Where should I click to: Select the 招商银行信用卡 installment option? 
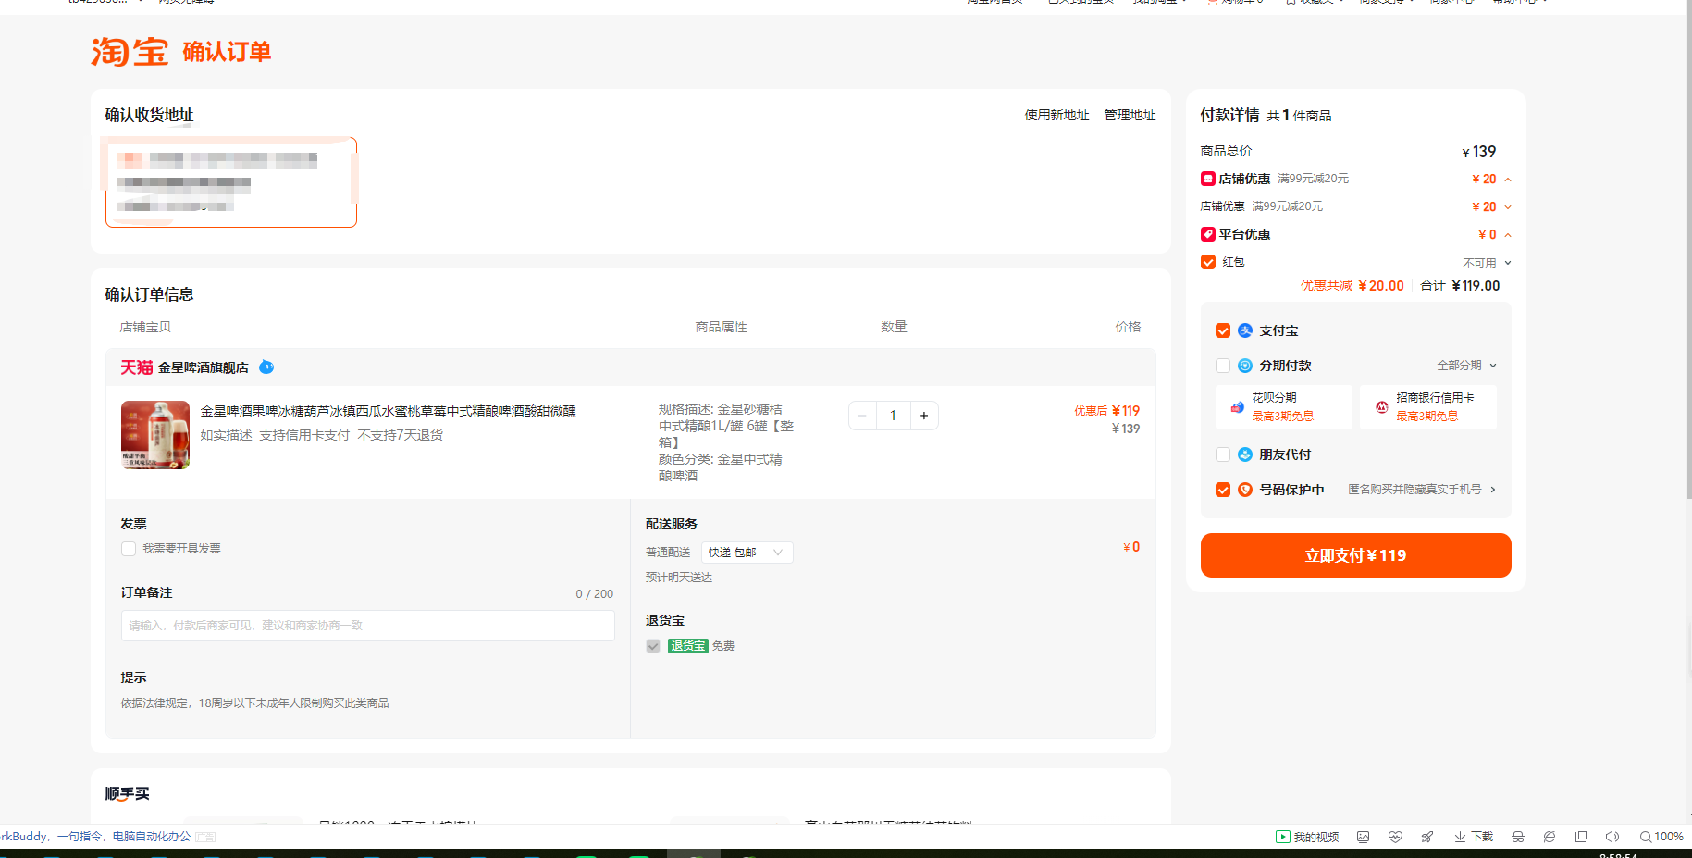tap(1428, 407)
